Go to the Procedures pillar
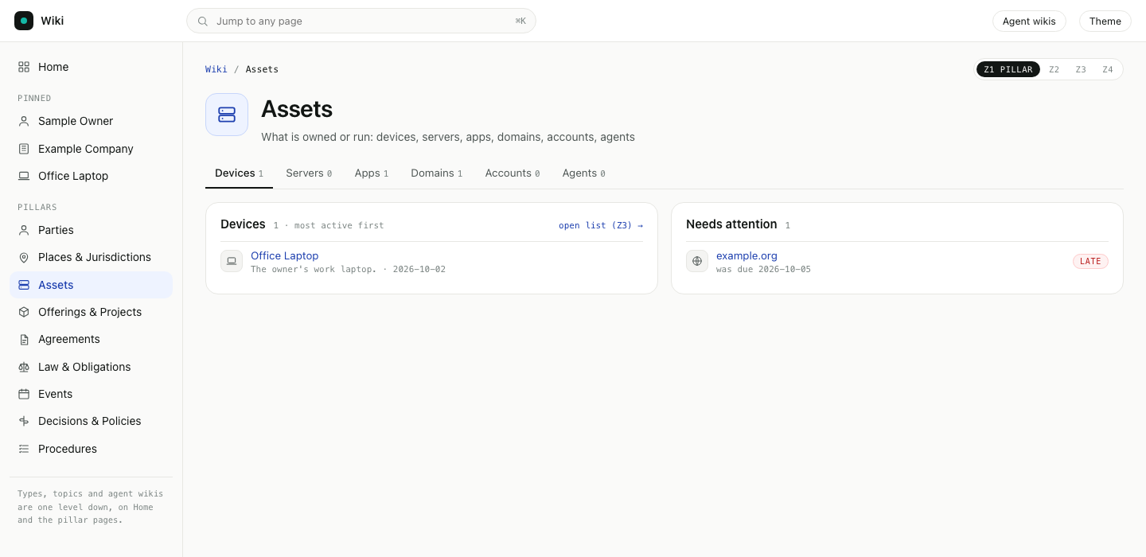 click(x=91, y=449)
